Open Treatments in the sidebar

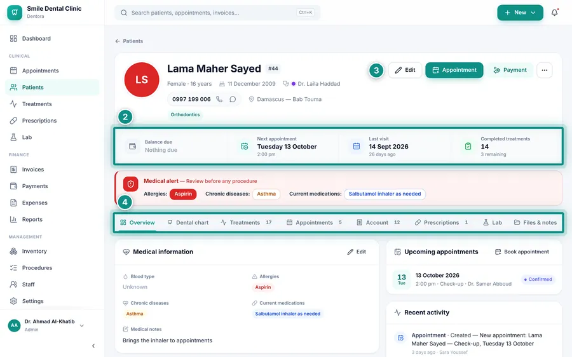(52, 104)
